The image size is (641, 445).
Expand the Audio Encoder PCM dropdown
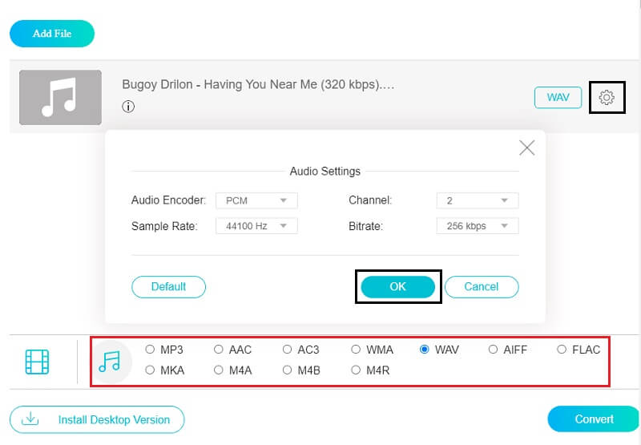(x=256, y=200)
